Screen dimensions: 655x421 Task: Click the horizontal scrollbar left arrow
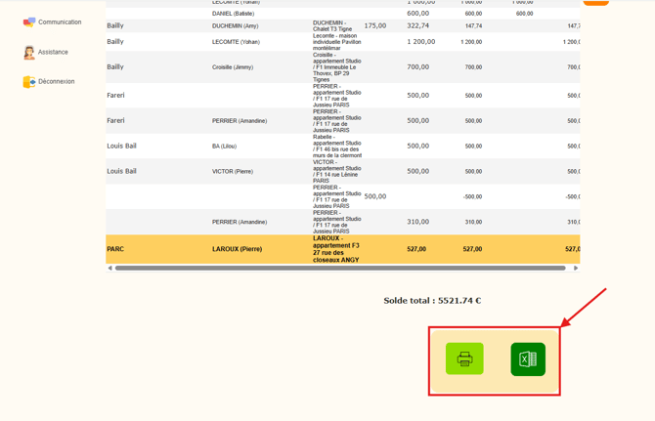pos(109,268)
